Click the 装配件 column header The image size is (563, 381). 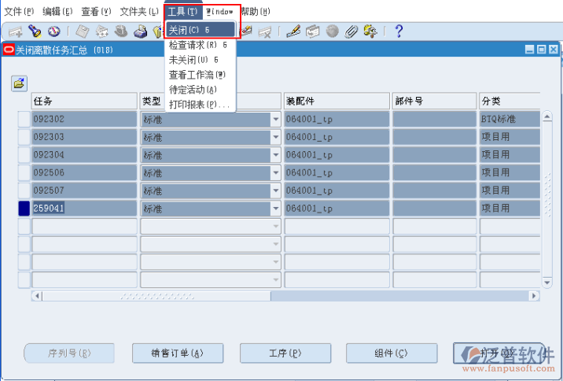[337, 101]
